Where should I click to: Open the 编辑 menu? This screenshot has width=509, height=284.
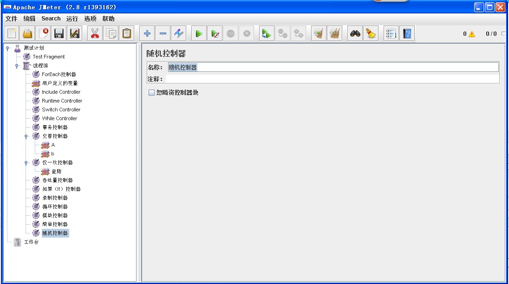tap(29, 19)
